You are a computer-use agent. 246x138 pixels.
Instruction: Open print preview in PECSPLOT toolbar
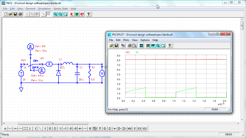click(x=134, y=46)
